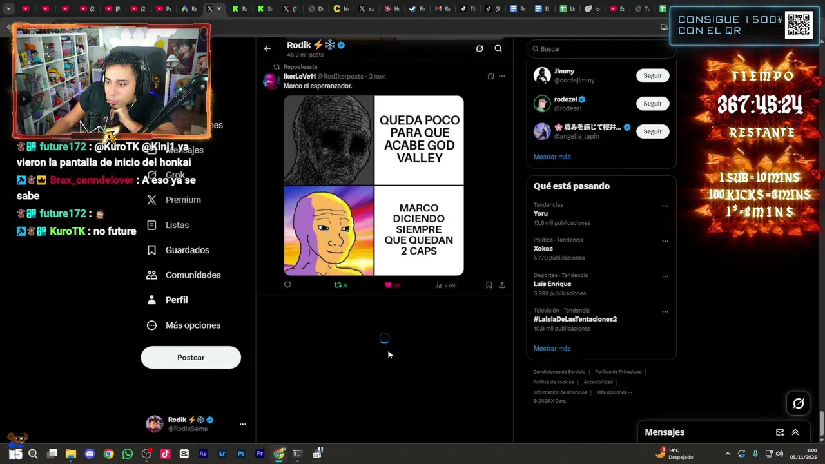The width and height of the screenshot is (825, 464).
Task: Open the Rodik account switcher menu
Action: (197, 424)
